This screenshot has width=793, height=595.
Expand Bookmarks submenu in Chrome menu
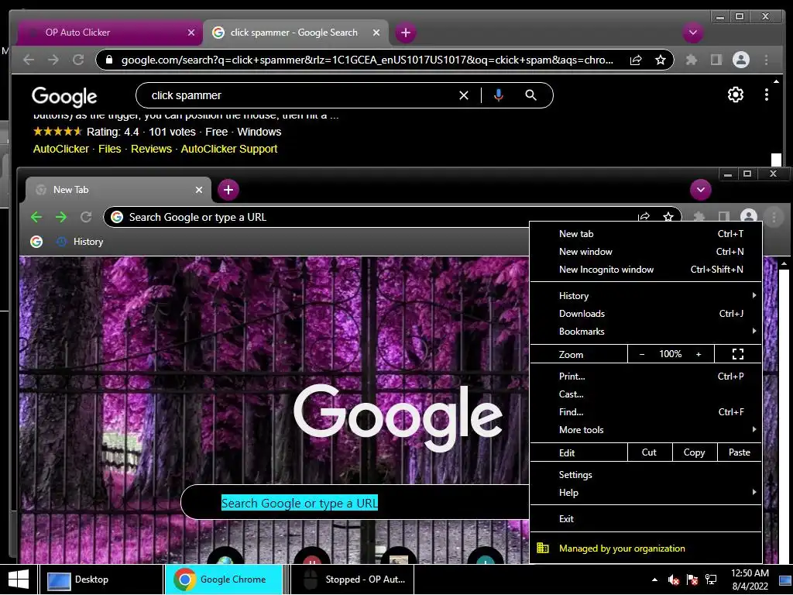click(x=646, y=332)
